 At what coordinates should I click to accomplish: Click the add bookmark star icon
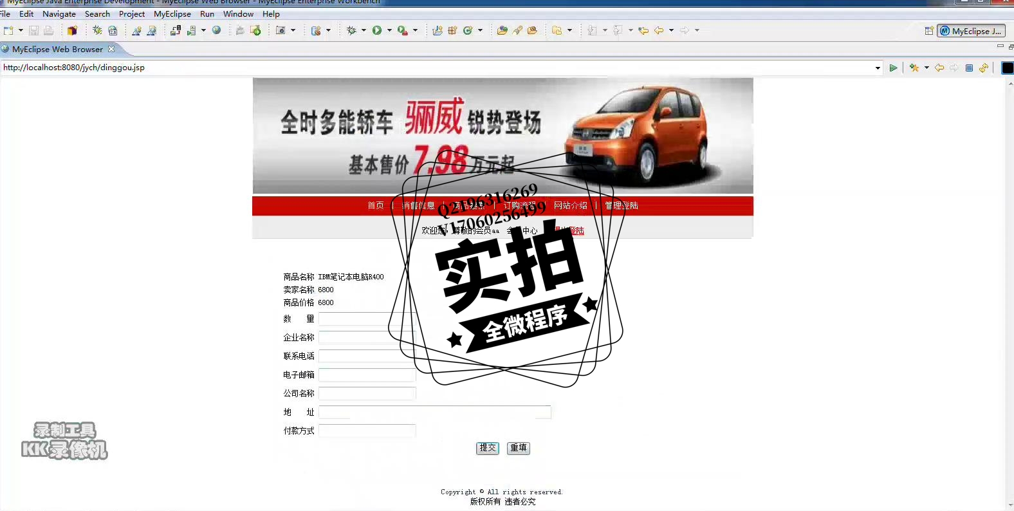[x=914, y=68]
